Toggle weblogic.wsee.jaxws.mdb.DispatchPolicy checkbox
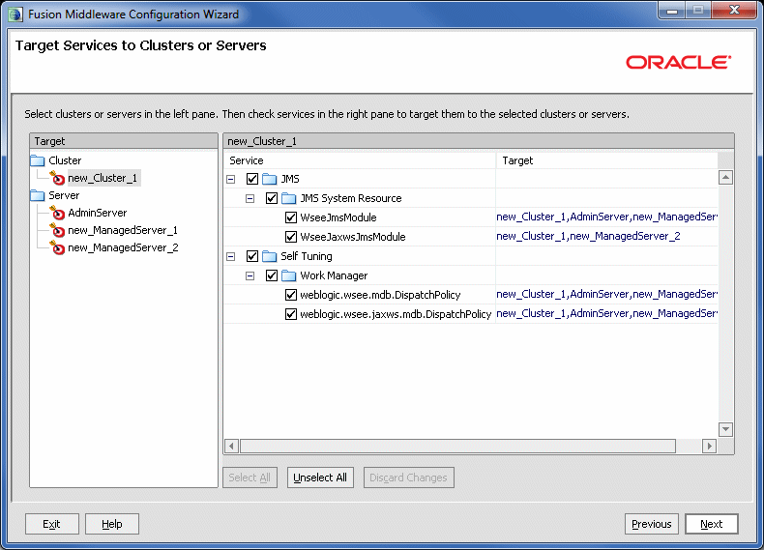Screen dimensions: 764x550 [291, 314]
